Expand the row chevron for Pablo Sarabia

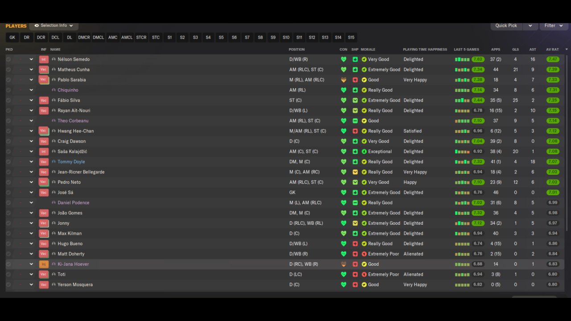tap(31, 80)
